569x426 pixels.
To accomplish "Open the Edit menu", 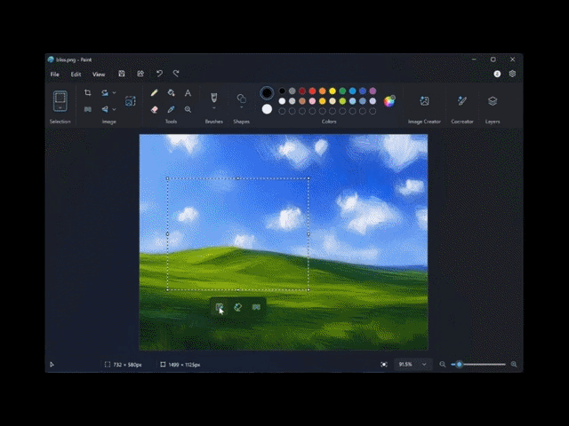I will (x=76, y=75).
